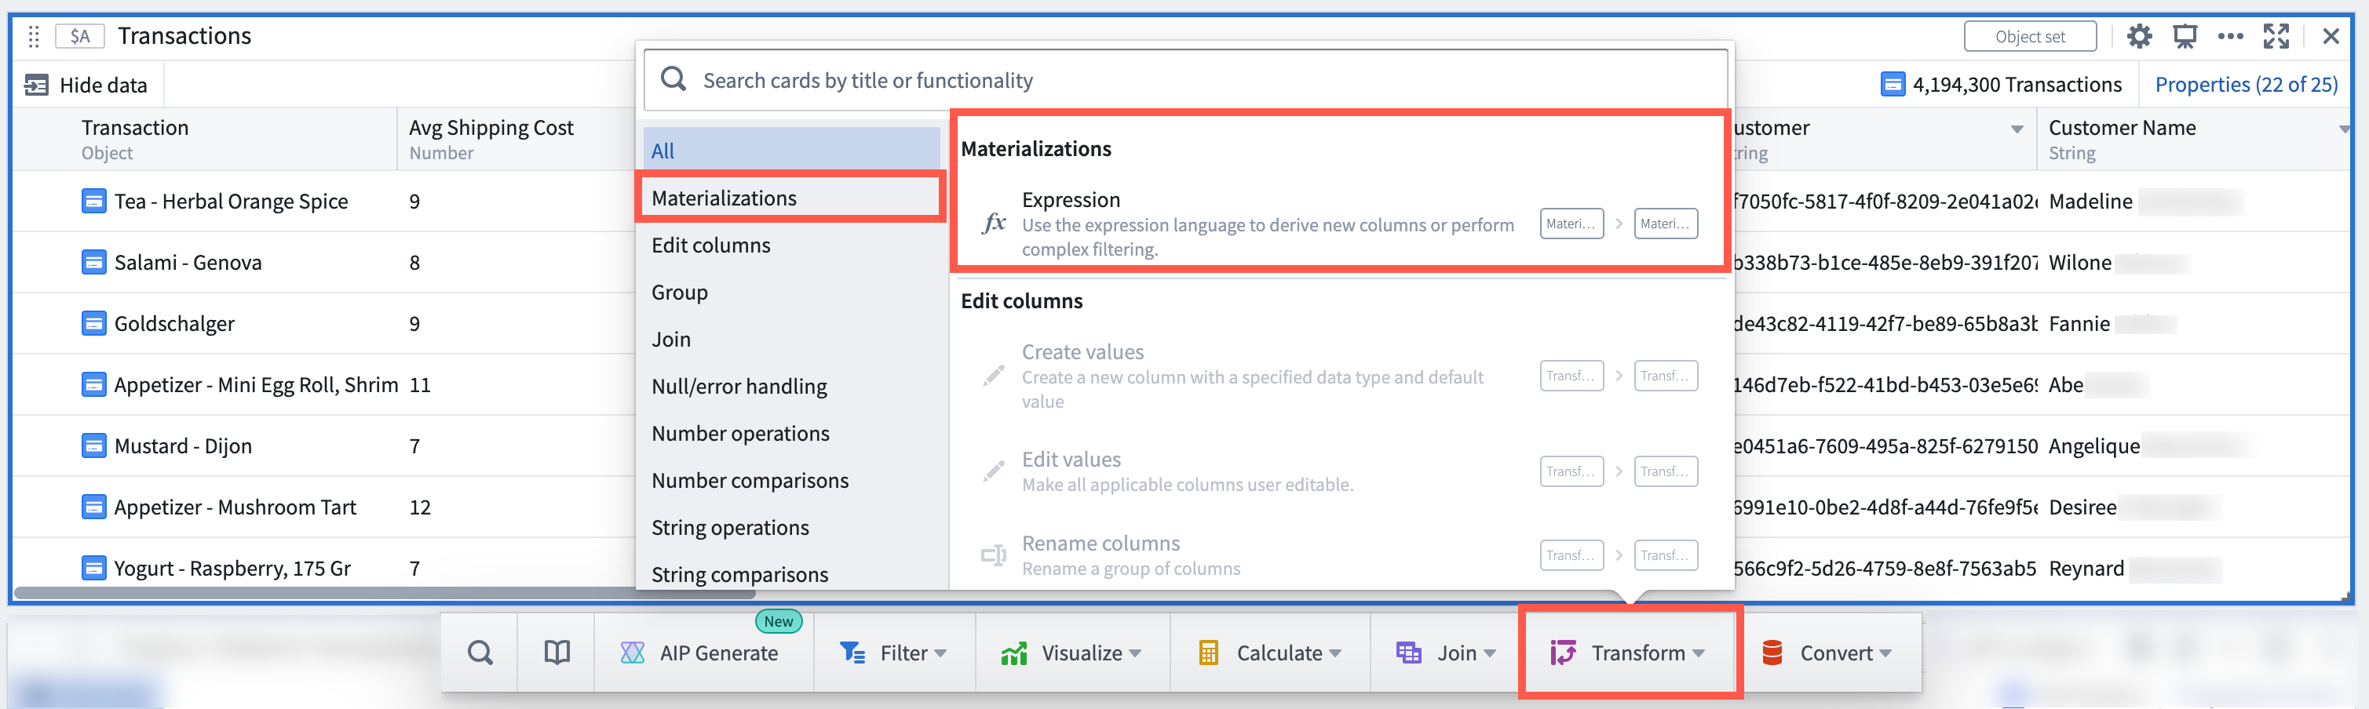Screen dimensions: 2369x709
Task: Click the pencil icon for Edit values
Action: click(993, 471)
